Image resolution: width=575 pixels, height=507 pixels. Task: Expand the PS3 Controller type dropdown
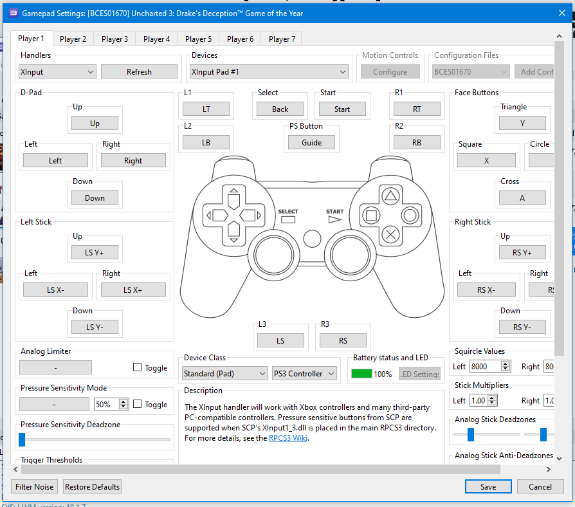pos(305,374)
